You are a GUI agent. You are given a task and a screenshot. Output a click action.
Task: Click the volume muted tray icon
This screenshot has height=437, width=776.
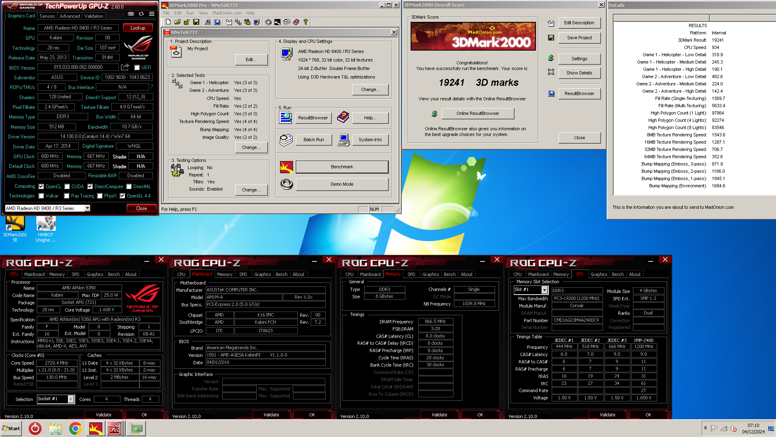point(734,429)
